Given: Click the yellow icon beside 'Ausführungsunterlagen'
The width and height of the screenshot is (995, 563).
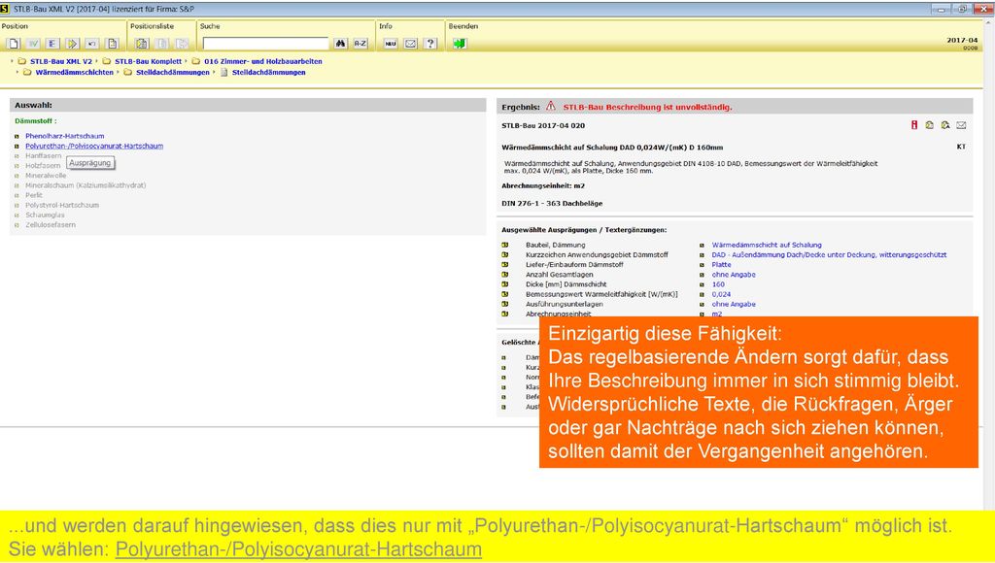Looking at the screenshot, I should click(x=505, y=305).
